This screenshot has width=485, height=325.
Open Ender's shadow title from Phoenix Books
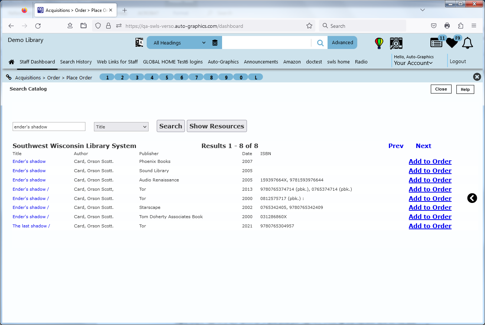coord(29,161)
